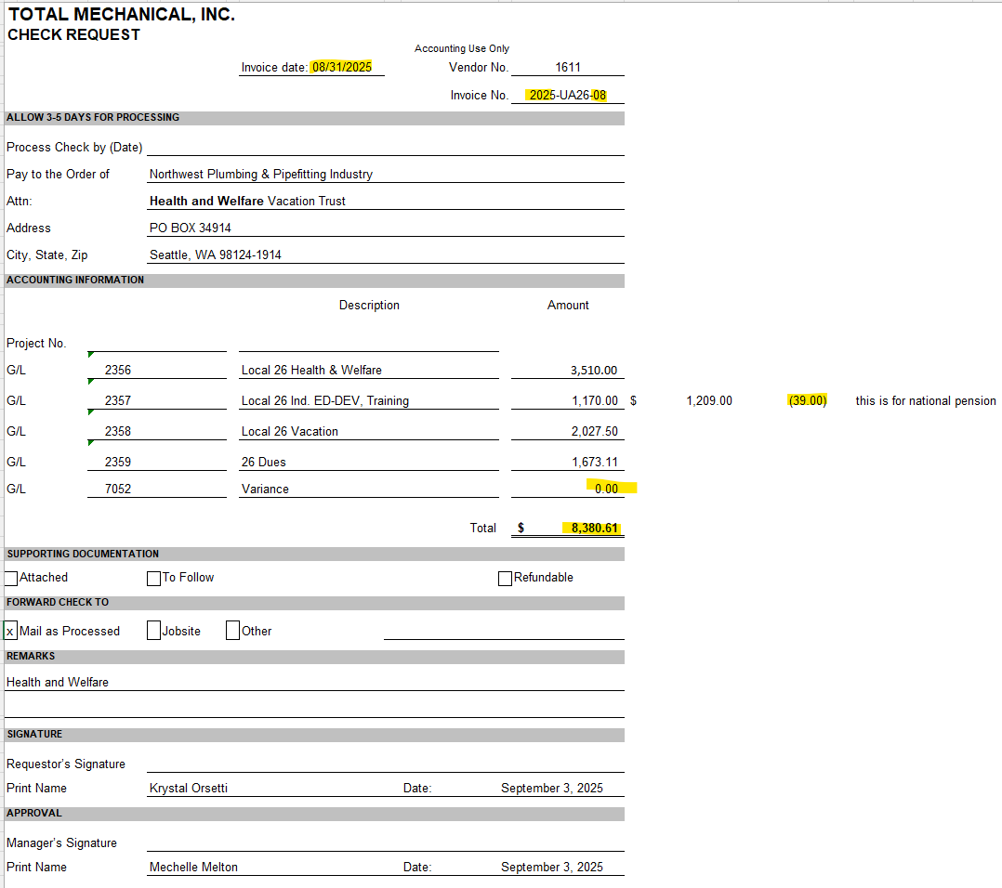Select Local 26 Vacation description
The height and width of the screenshot is (888, 1002).
(369, 432)
